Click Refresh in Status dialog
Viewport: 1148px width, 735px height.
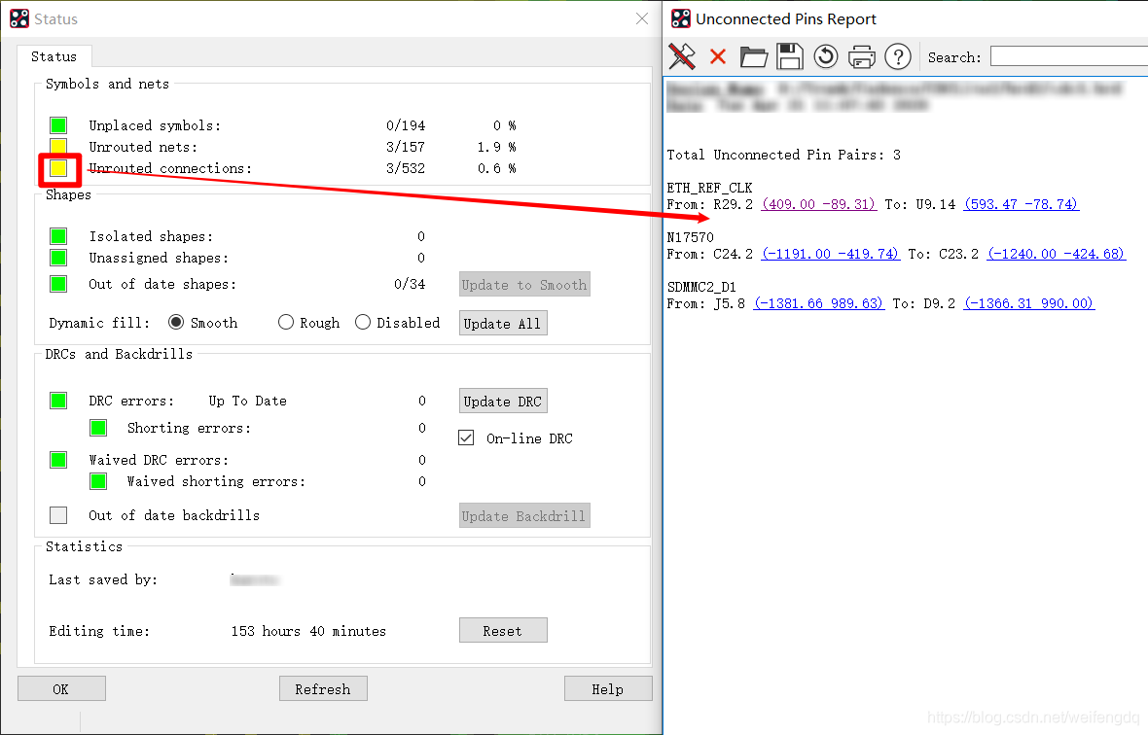coord(323,689)
